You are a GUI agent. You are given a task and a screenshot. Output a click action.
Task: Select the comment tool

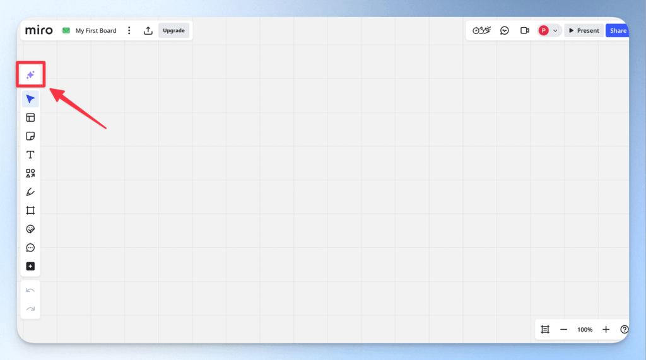30,248
